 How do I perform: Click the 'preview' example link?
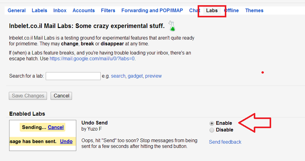(x=153, y=76)
